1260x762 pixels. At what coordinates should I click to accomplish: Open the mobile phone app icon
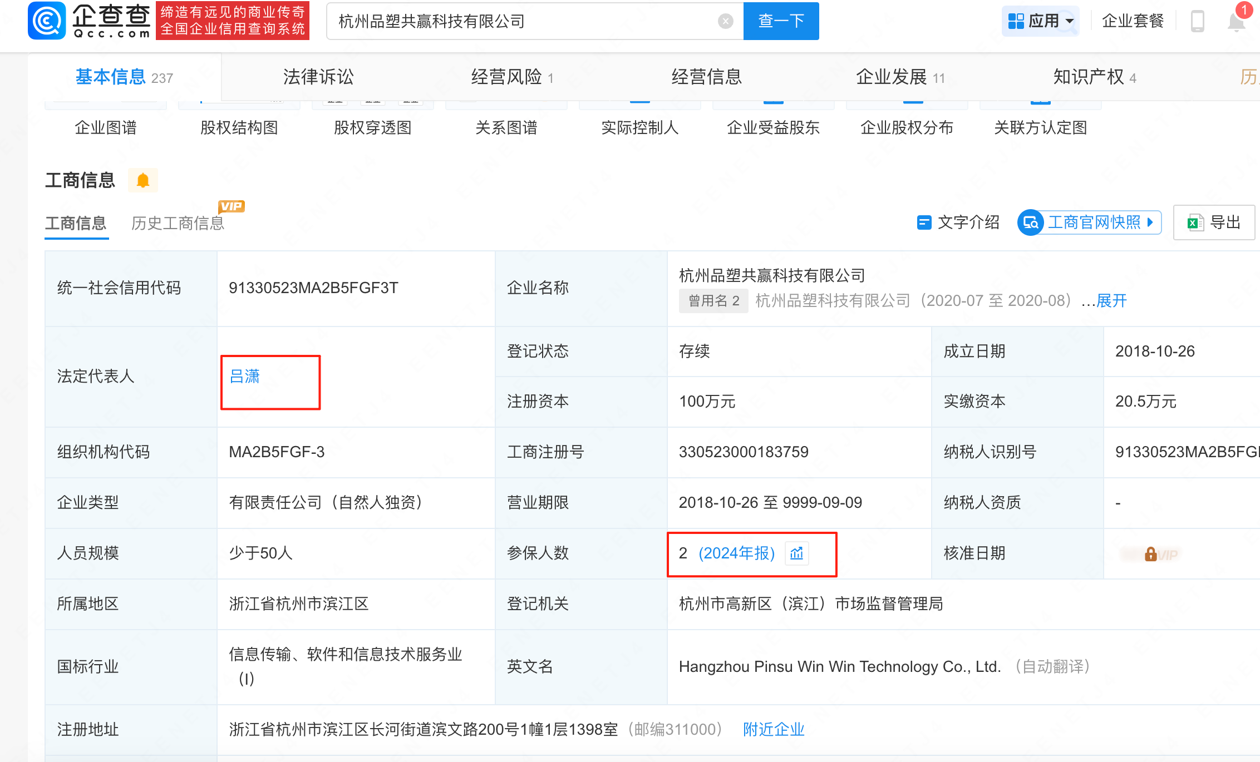pos(1197,21)
